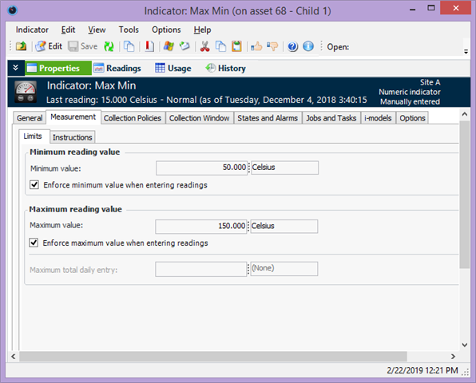The width and height of the screenshot is (476, 383).
Task: Open the Readings view
Action: coord(117,69)
